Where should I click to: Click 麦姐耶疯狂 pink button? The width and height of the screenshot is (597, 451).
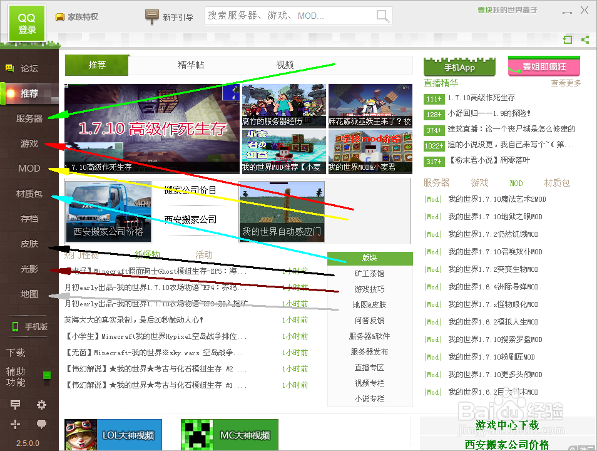(544, 66)
